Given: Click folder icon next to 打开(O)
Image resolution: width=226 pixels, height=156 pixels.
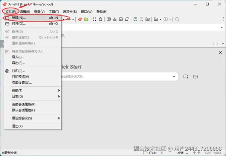Looking at the screenshot, I should pos(7,24).
